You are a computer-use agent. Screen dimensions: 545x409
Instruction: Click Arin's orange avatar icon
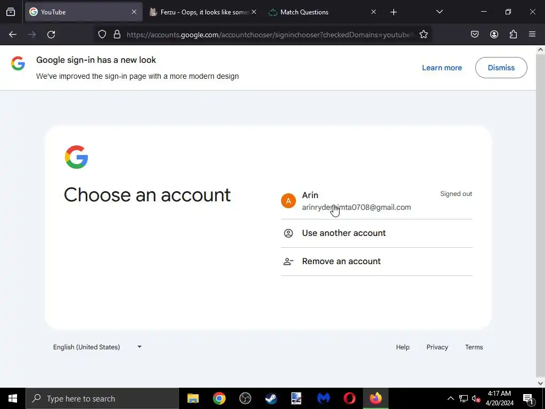tap(288, 201)
